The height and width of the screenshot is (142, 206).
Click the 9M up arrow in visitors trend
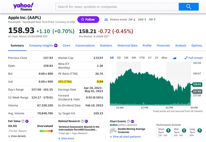pos(155,19)
